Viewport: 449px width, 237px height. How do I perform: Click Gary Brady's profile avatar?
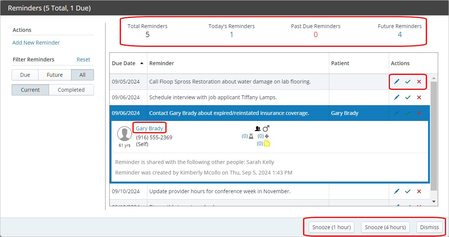coord(125,134)
